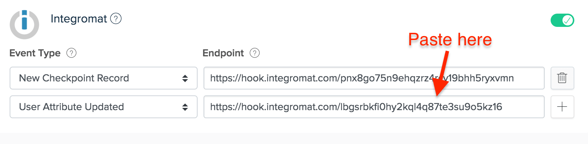Image resolution: width=588 pixels, height=144 pixels.
Task: Click the Paste here annotation text
Action: 450,39
